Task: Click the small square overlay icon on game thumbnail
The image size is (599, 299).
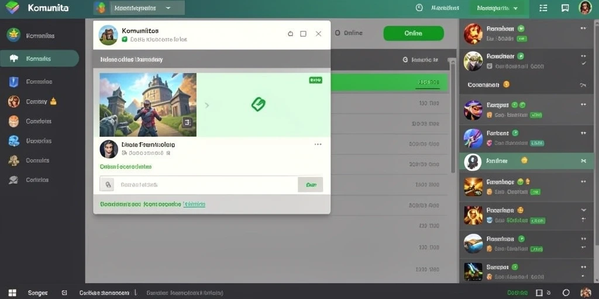Action: [x=187, y=122]
